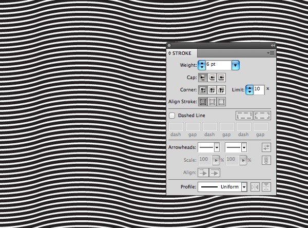The width and height of the screenshot is (308, 228).
Task: Choose the Bevel Join corner icon
Action: coord(221,89)
